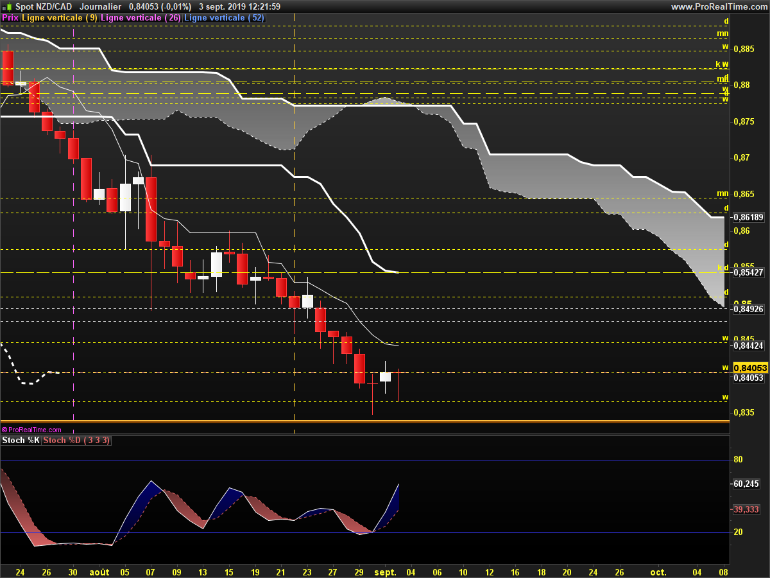This screenshot has width=770, height=578.
Task: Select the Ligne verticale (52) label
Action: point(224,18)
